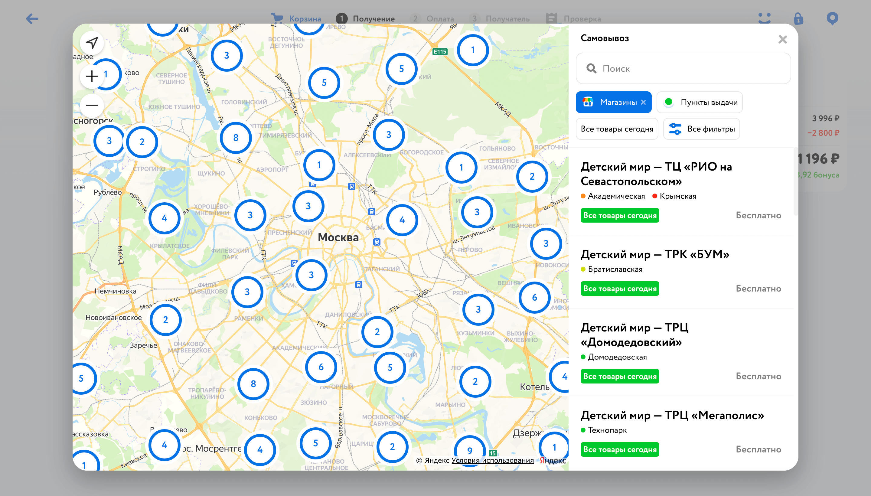Click the Яндекс logo on the map
The height and width of the screenshot is (496, 871).
(x=553, y=461)
